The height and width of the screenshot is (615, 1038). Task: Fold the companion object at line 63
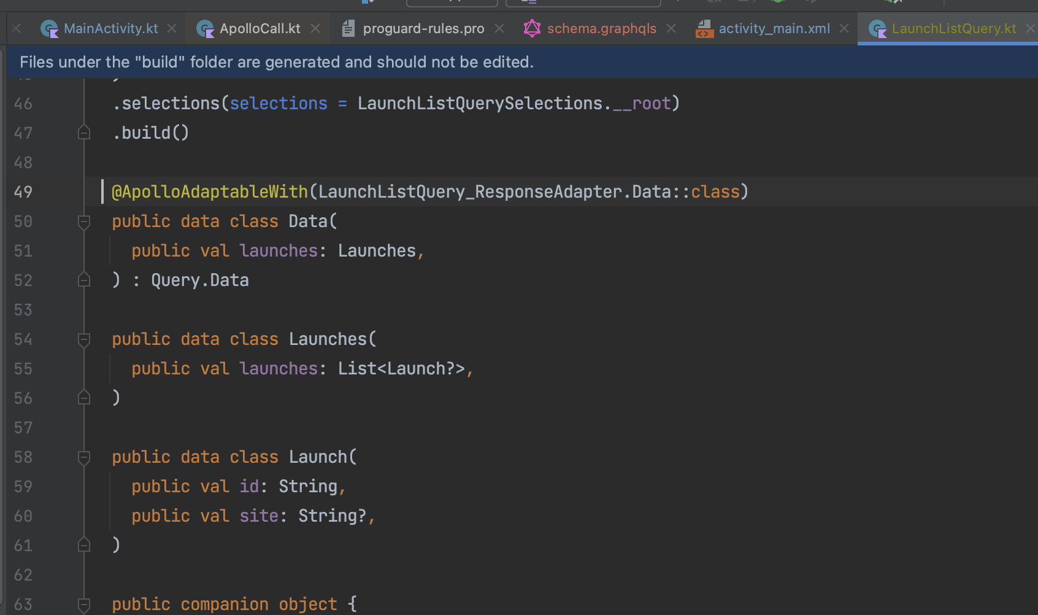click(x=84, y=605)
